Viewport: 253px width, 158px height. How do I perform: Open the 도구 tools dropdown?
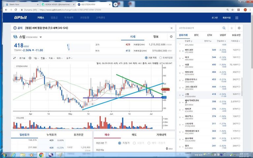click(x=69, y=58)
